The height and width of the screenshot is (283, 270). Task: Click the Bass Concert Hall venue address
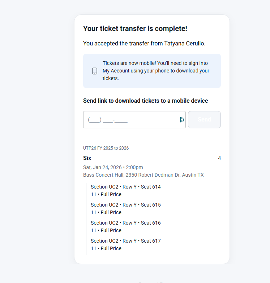(x=143, y=175)
